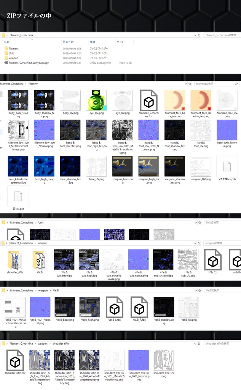The image size is (241, 390).
Task: Refresh the filament folder window
Action: 190,84
